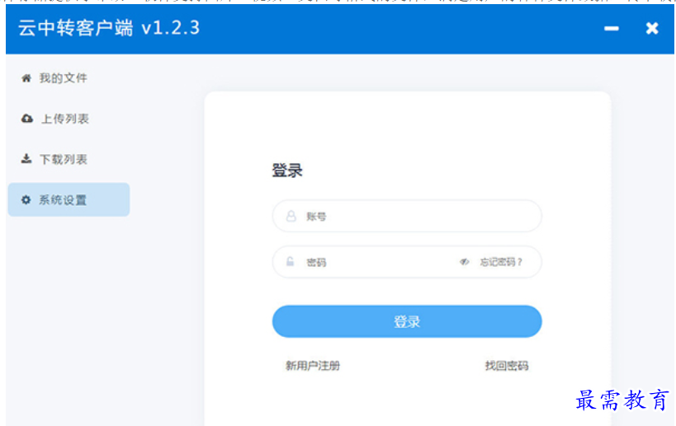This screenshot has width=676, height=426.
Task: Focus the 账号 input field
Action: click(407, 216)
